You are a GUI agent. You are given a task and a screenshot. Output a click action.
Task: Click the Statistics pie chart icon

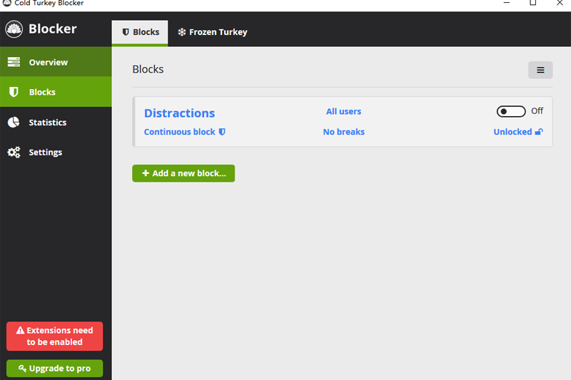[x=14, y=123]
